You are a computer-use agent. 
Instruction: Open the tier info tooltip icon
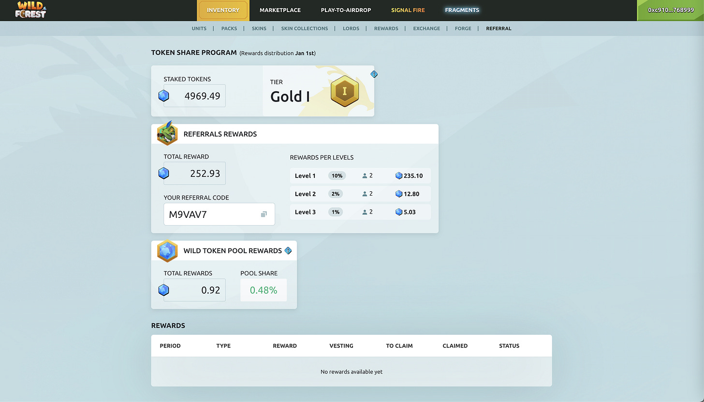click(x=374, y=74)
